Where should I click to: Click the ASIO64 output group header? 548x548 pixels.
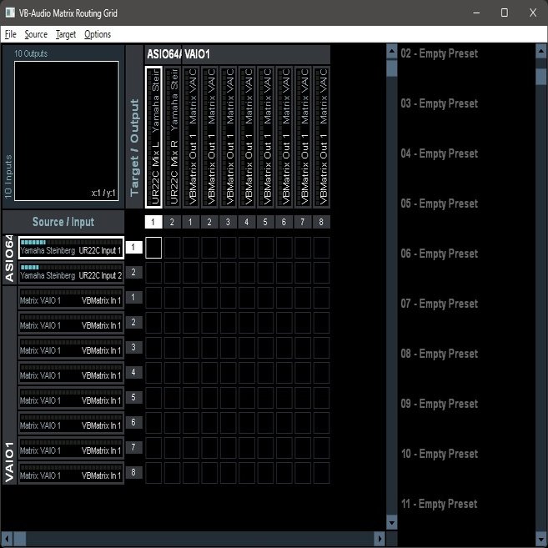point(163,54)
